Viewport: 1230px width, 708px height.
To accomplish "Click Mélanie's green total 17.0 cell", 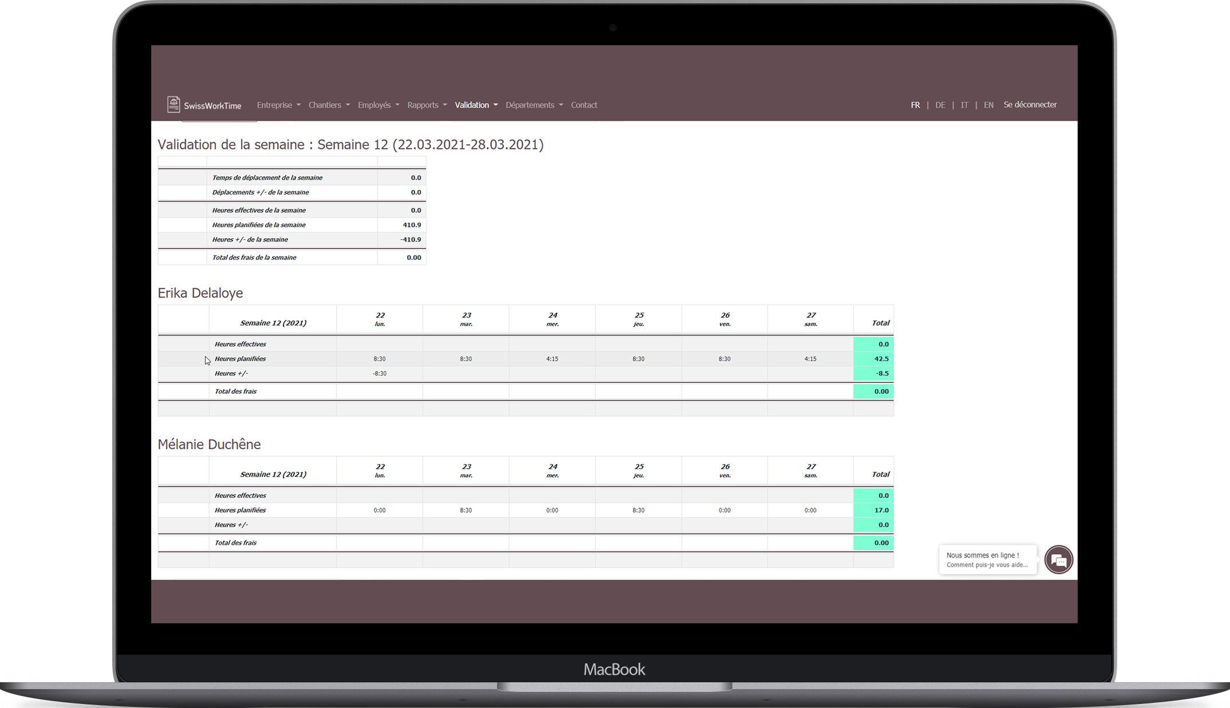I will click(x=874, y=510).
